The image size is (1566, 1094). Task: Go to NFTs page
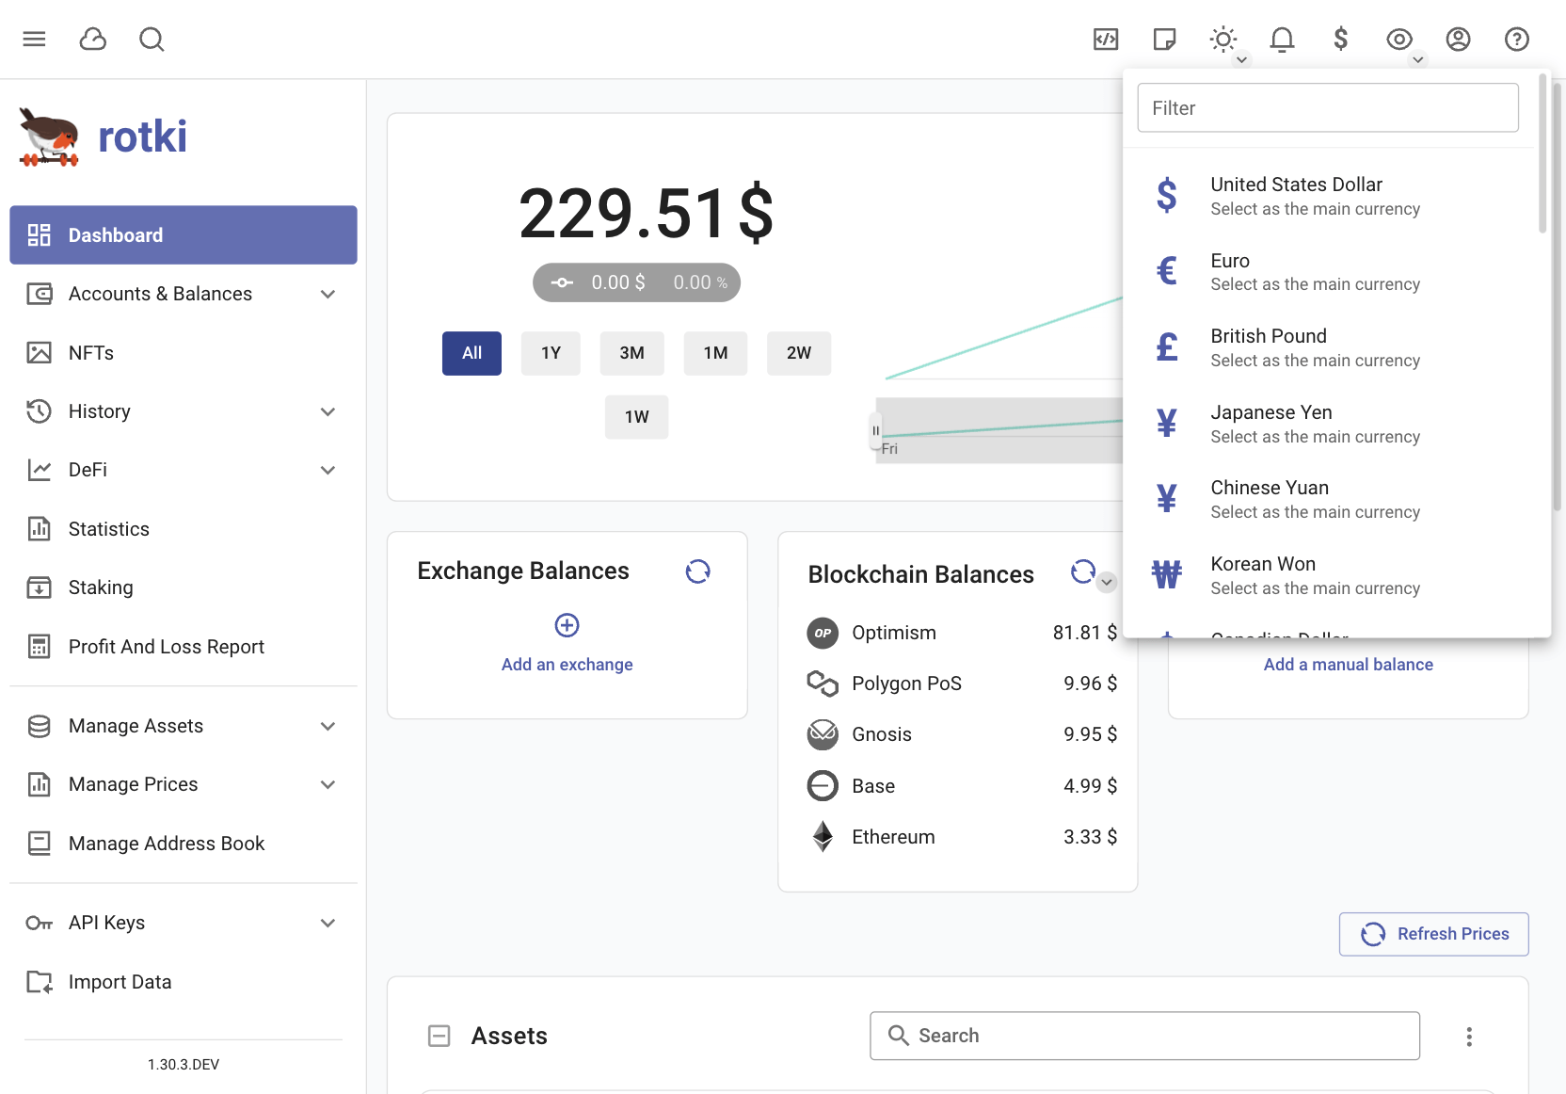[x=184, y=352]
